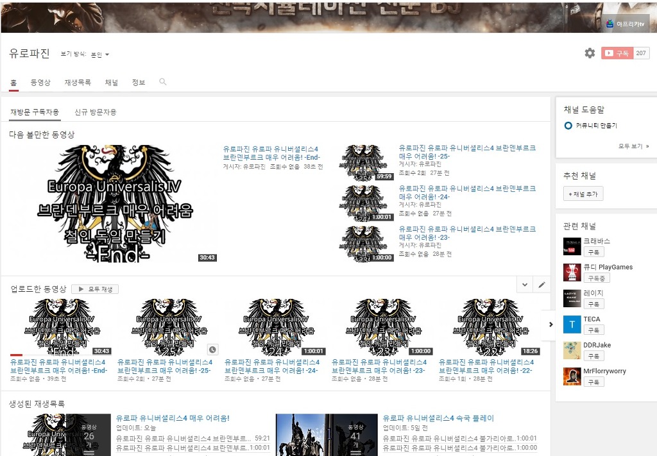Click the 큐디 PlayGames channel name

pyautogui.click(x=608, y=267)
